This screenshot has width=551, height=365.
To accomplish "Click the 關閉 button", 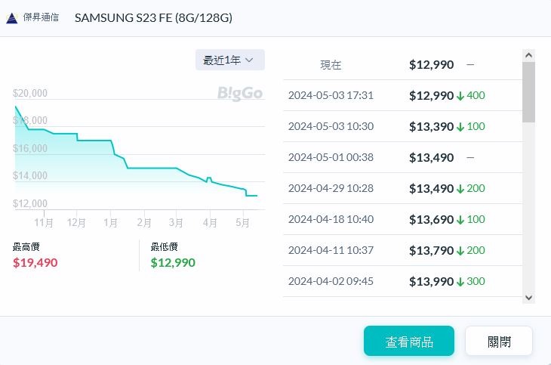I will (499, 341).
